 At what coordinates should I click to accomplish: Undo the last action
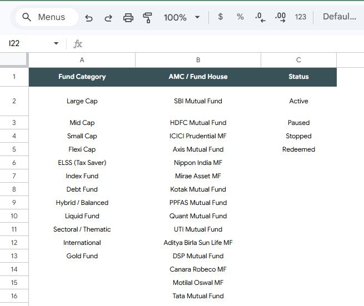tap(89, 18)
